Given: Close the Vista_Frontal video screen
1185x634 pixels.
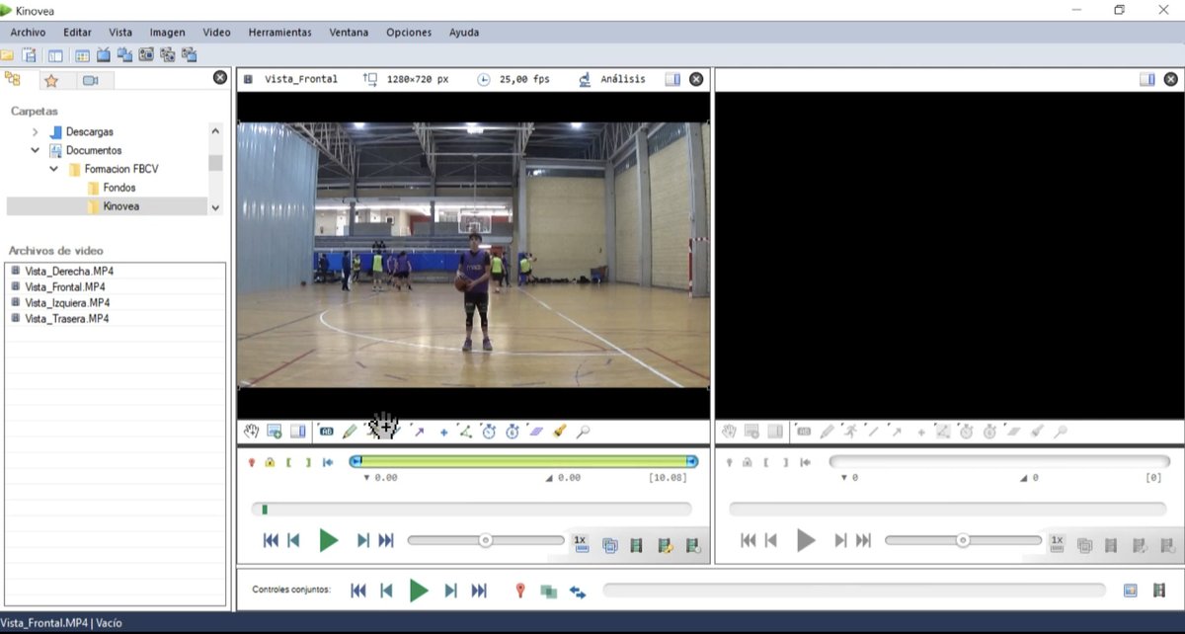Looking at the screenshot, I should 696,79.
